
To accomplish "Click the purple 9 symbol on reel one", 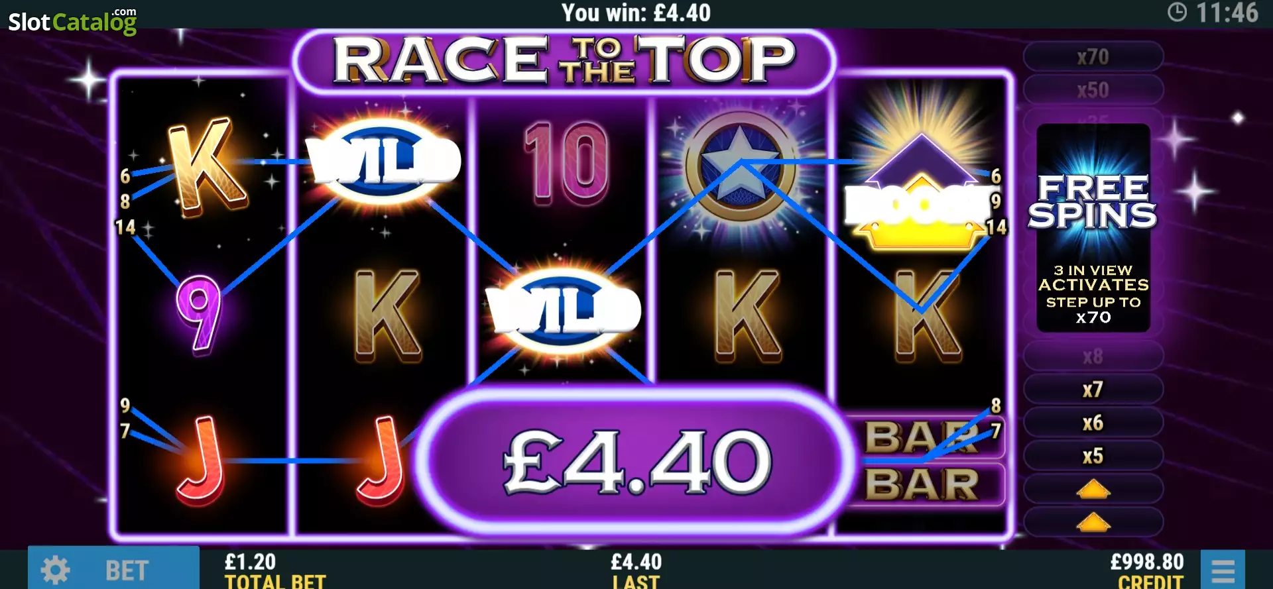I will (x=198, y=311).
